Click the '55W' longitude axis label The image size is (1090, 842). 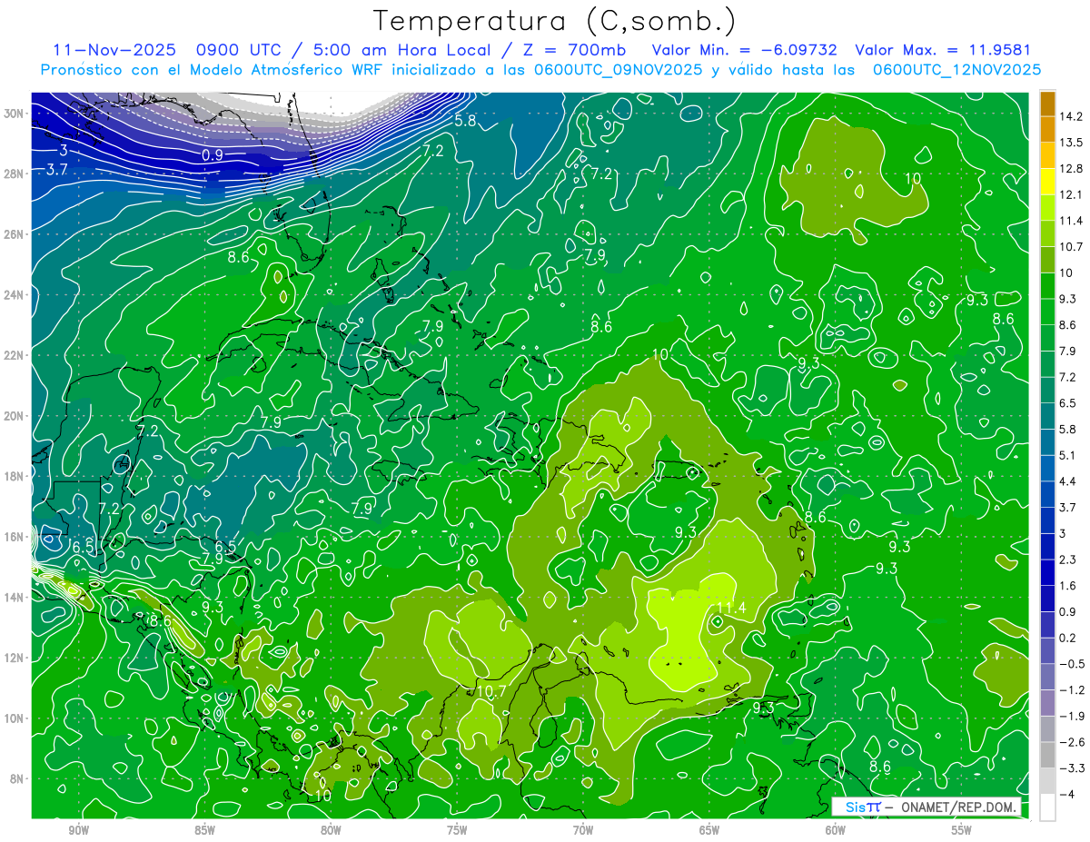(961, 830)
